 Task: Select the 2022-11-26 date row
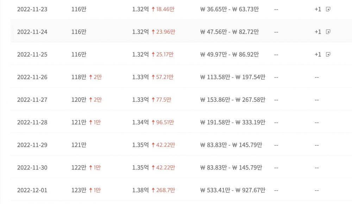[x=181, y=77]
